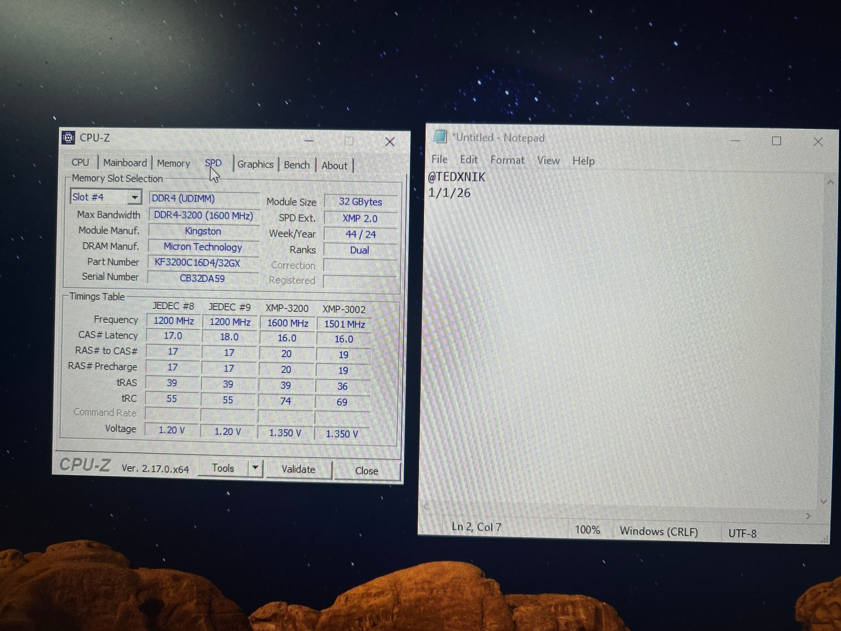This screenshot has height=631, width=841.
Task: Open the Slot #4 memory slot dropdown
Action: [134, 197]
